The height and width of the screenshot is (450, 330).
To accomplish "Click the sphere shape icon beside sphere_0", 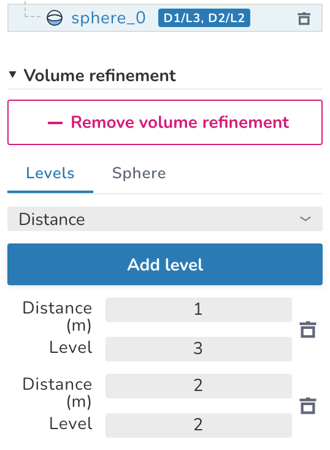I will pyautogui.click(x=55, y=18).
